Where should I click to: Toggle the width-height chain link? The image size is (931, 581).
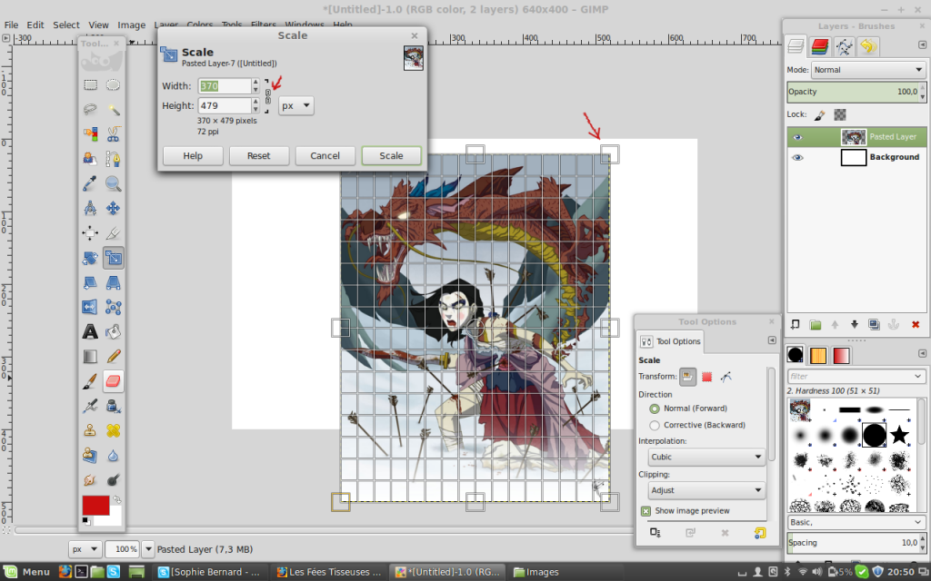[x=268, y=96]
